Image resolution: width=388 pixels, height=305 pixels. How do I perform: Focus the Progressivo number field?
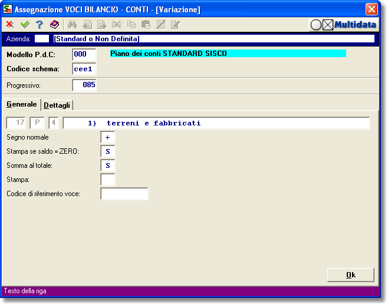pos(84,85)
